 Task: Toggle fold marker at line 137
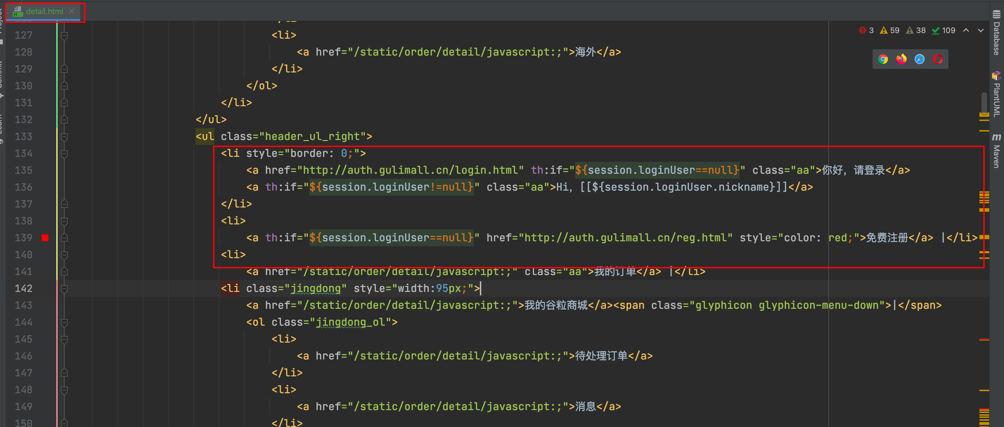click(65, 204)
